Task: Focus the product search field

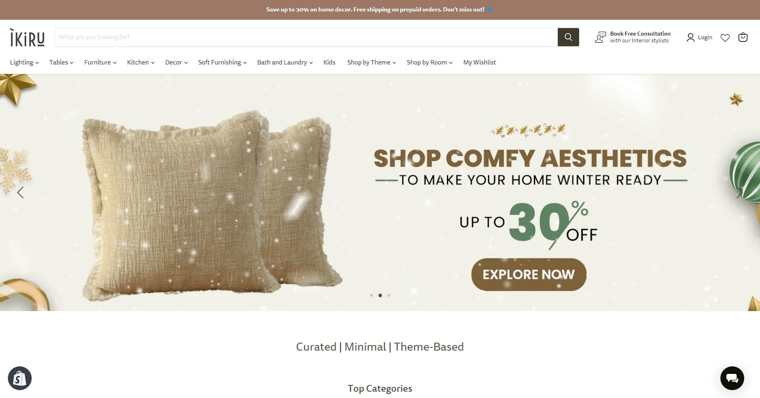Action: pos(306,37)
